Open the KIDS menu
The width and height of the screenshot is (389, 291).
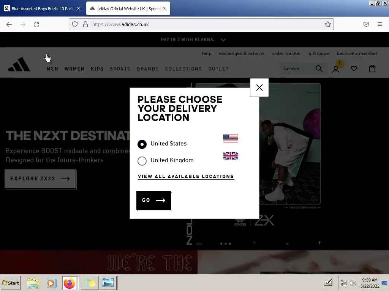pos(97,69)
